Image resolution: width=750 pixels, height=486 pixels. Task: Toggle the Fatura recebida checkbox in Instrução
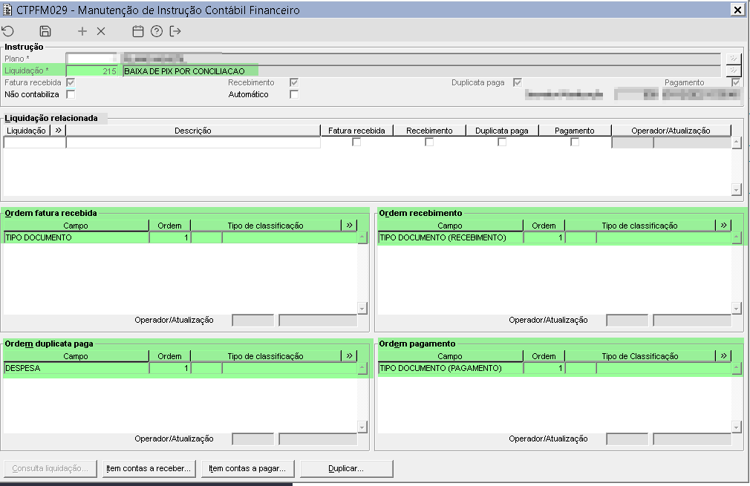71,82
